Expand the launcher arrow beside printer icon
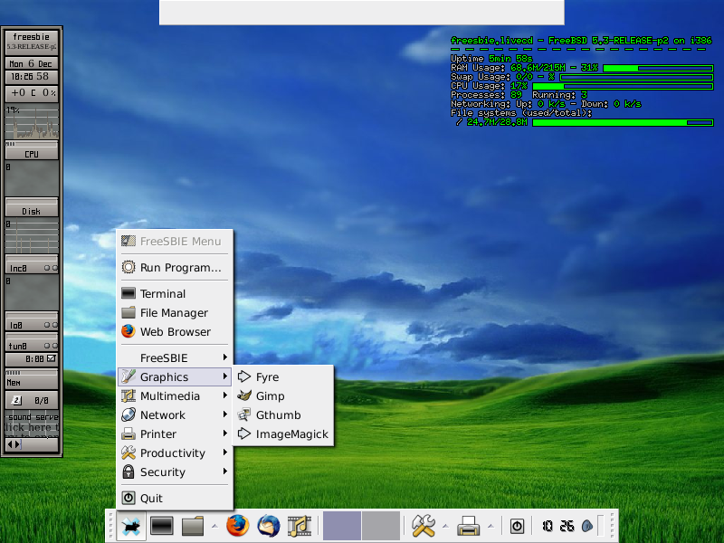This screenshot has width=724, height=543. coord(491,526)
